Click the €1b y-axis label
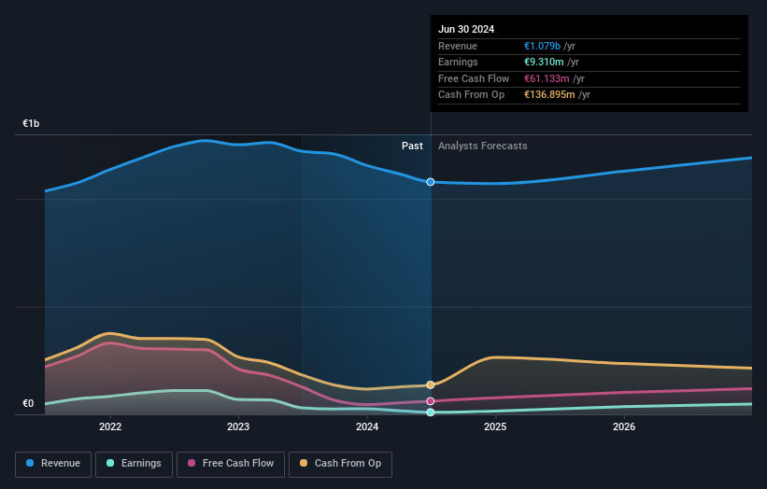Image resolution: width=767 pixels, height=489 pixels. (31, 123)
